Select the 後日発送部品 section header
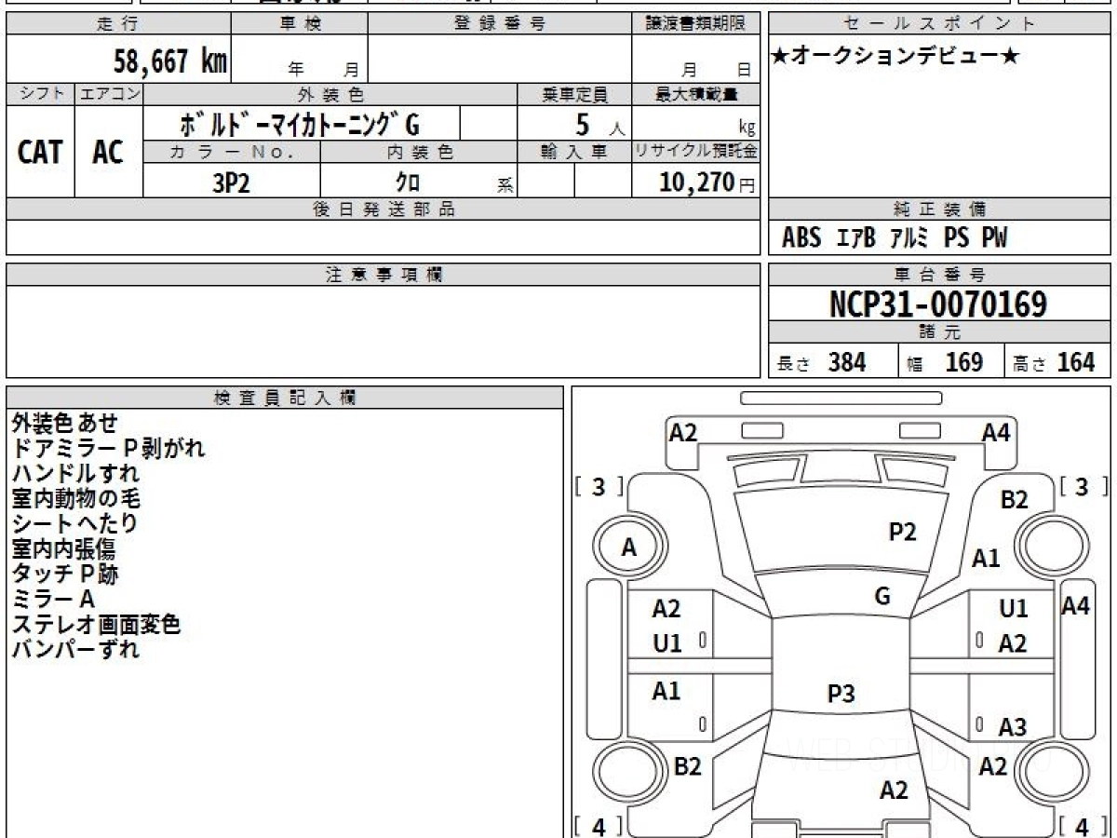 click(x=384, y=209)
